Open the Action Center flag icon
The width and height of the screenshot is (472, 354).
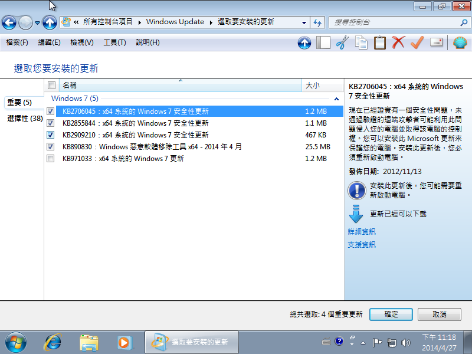pyautogui.click(x=377, y=342)
